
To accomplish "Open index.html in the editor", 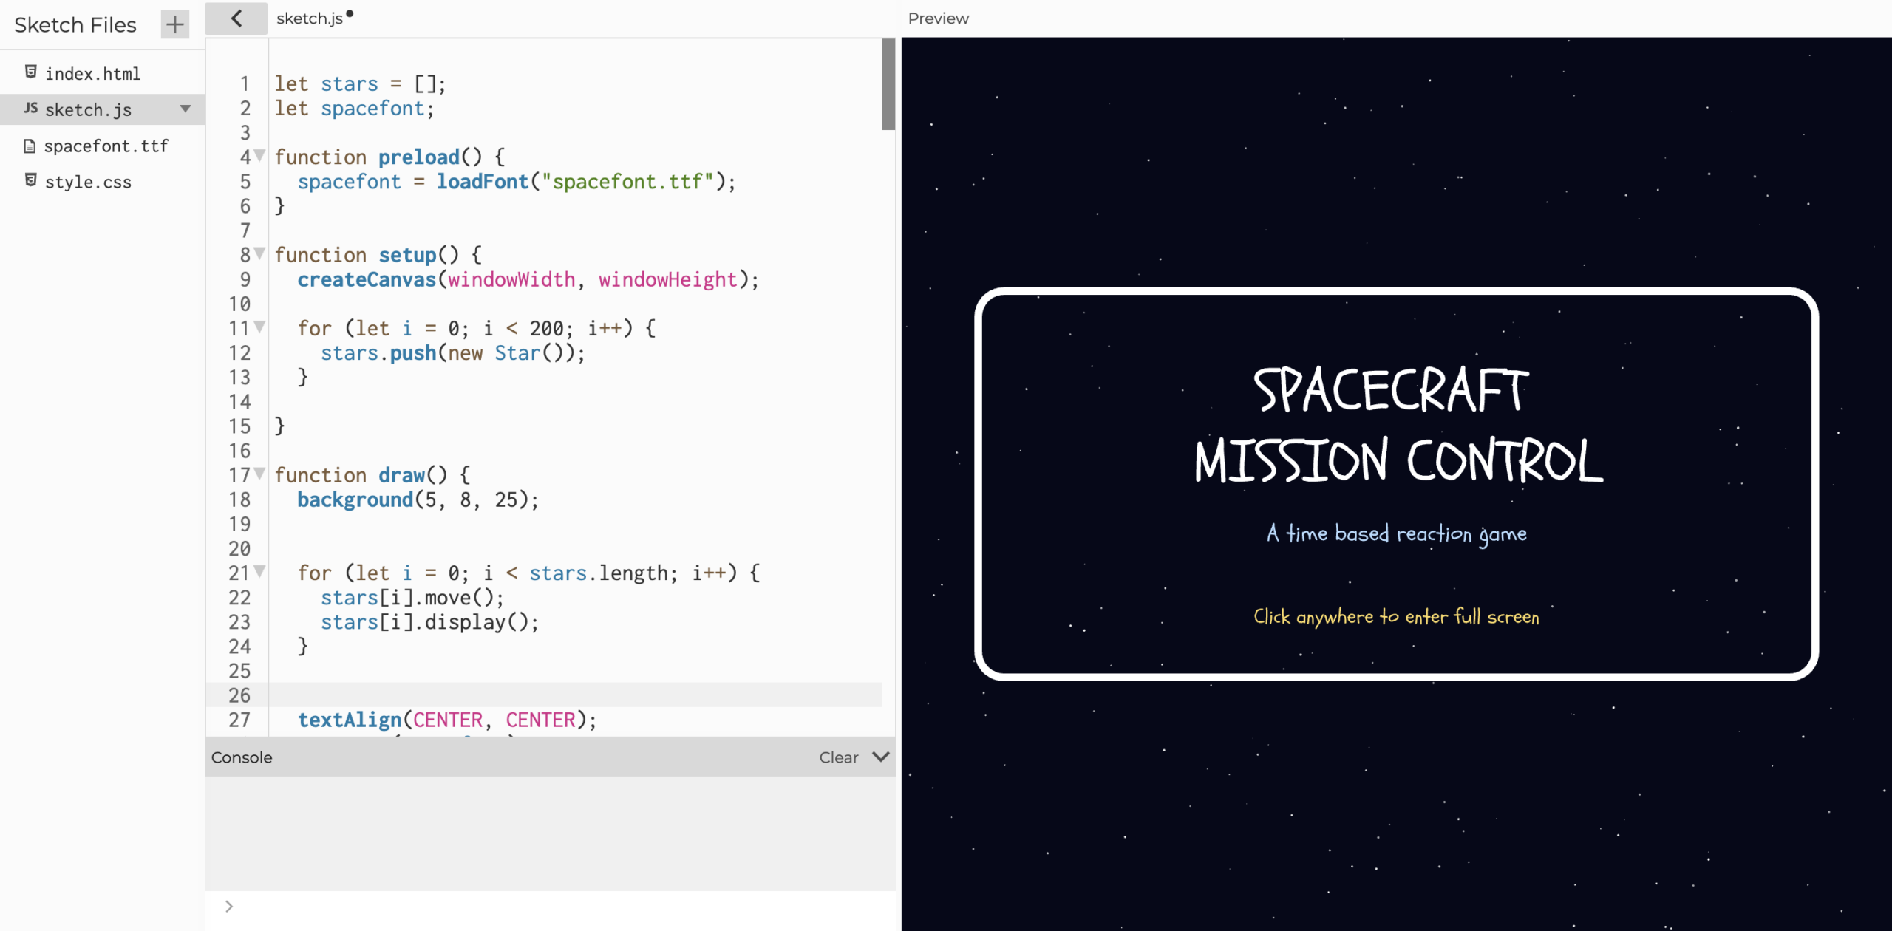I will (x=92, y=73).
